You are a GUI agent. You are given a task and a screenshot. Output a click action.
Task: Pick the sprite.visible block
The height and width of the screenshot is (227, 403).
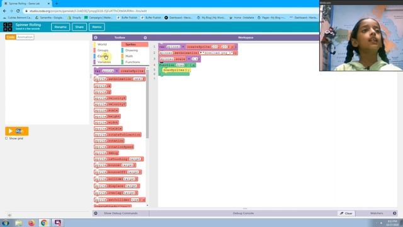108,129
